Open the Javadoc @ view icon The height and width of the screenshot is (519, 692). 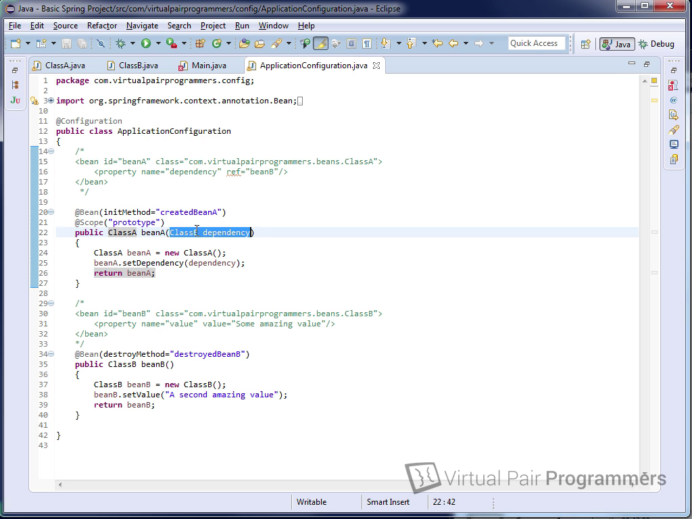coord(674,100)
